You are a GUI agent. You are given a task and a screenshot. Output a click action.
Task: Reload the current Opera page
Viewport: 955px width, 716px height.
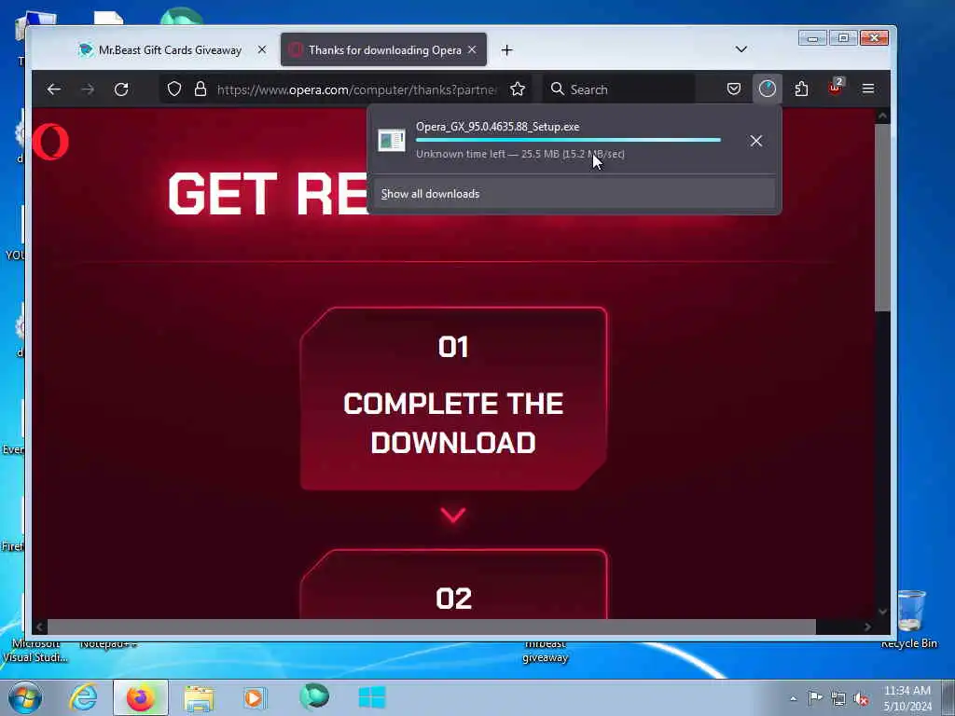pos(121,89)
